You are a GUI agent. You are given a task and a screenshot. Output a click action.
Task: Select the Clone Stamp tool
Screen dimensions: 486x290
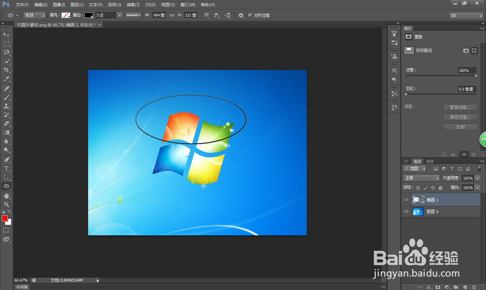coord(6,106)
